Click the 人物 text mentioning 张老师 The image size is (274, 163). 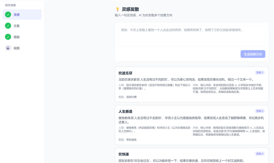154,87
